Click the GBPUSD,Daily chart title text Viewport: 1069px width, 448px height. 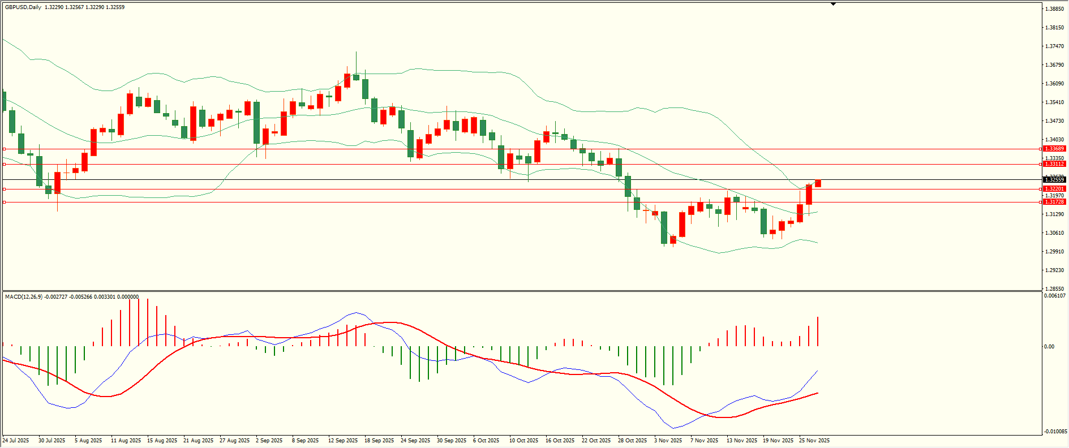(23, 7)
